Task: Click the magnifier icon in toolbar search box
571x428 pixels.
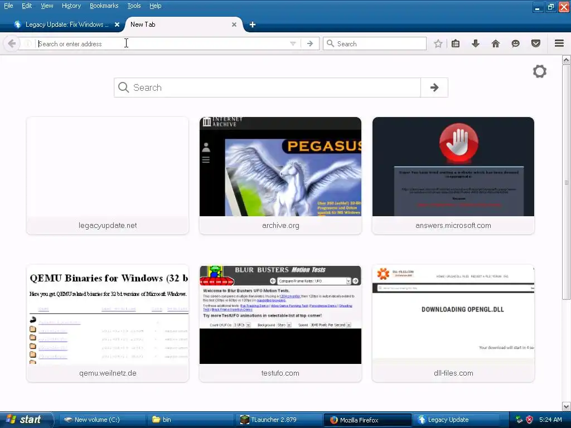Action: [x=330, y=43]
